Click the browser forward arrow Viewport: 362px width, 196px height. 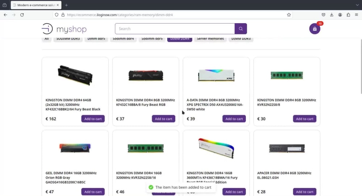(x=14, y=15)
